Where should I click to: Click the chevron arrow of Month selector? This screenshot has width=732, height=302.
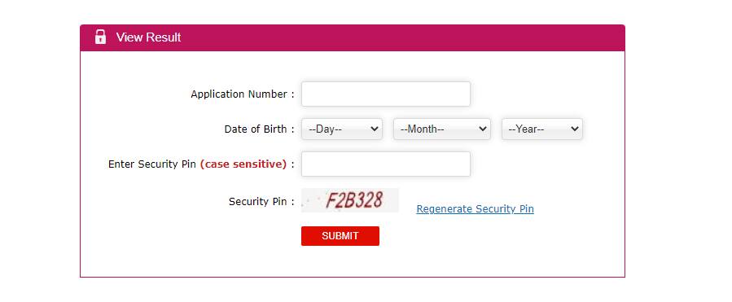point(483,129)
